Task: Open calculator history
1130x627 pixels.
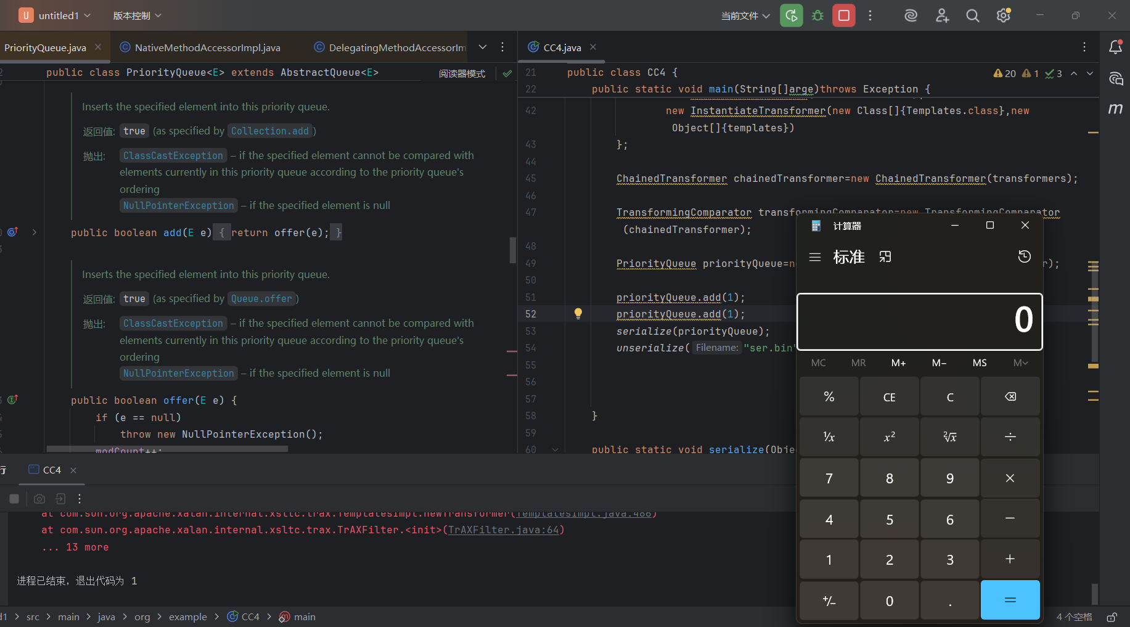Action: pos(1024,256)
